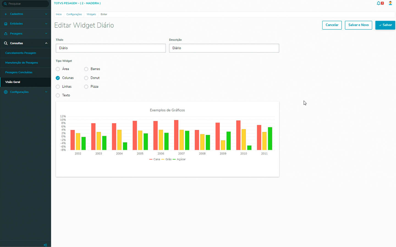Select the Área widget type
396x247 pixels.
(58, 69)
